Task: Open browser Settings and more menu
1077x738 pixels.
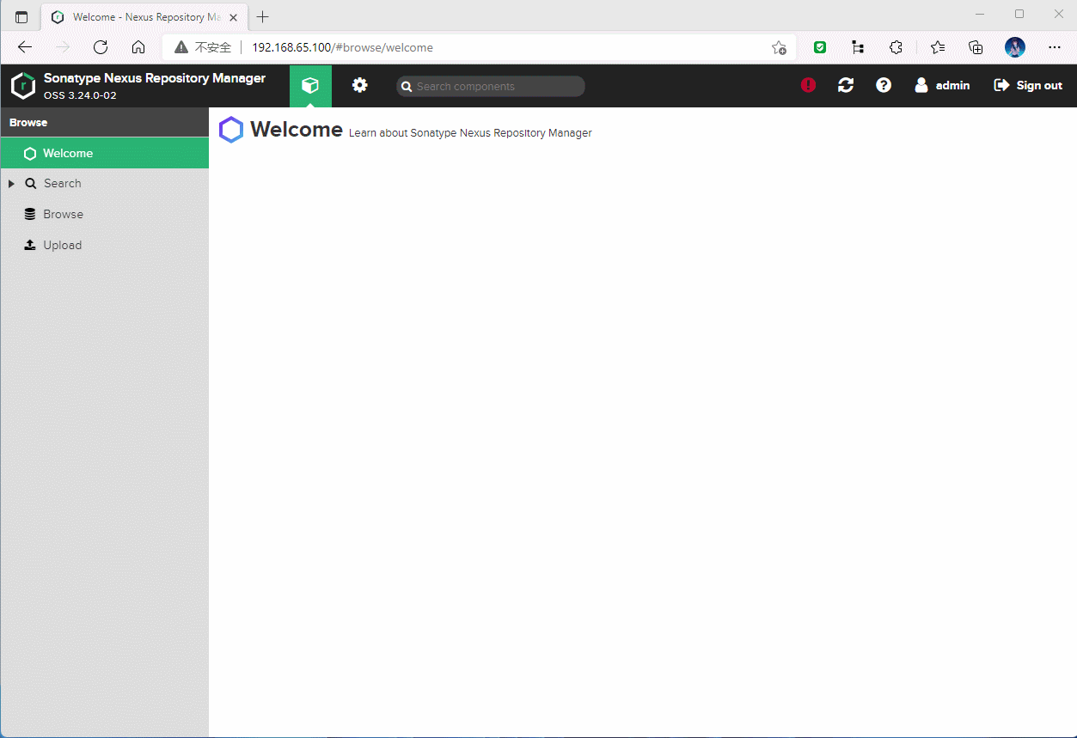Action: click(1055, 47)
